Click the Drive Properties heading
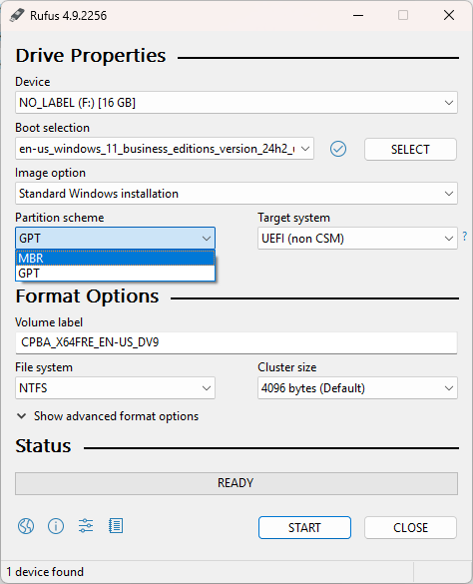 (x=91, y=56)
